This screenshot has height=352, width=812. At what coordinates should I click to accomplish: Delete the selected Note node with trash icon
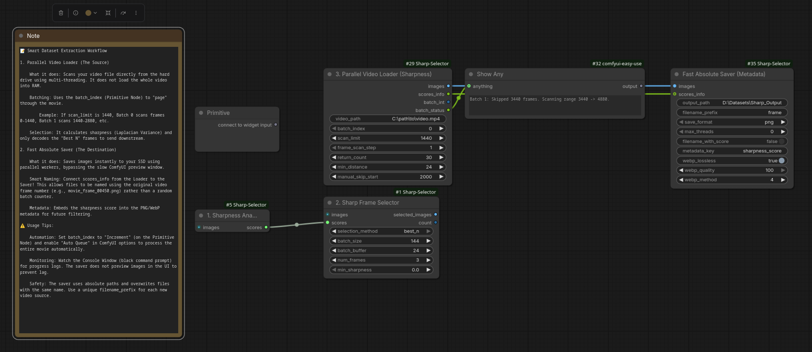click(x=61, y=13)
